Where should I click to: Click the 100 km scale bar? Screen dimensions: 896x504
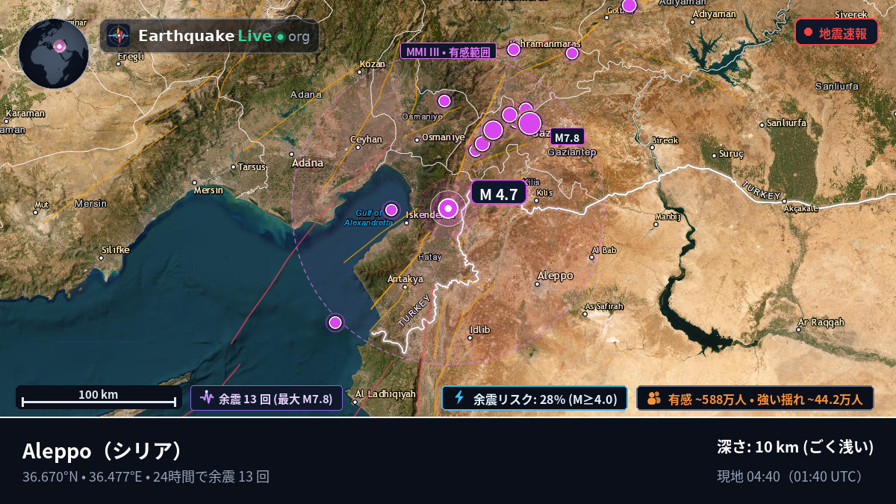(99, 397)
